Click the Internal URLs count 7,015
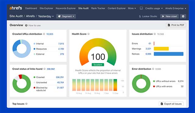The width and height of the screenshot is (195, 113). tap(61, 44)
